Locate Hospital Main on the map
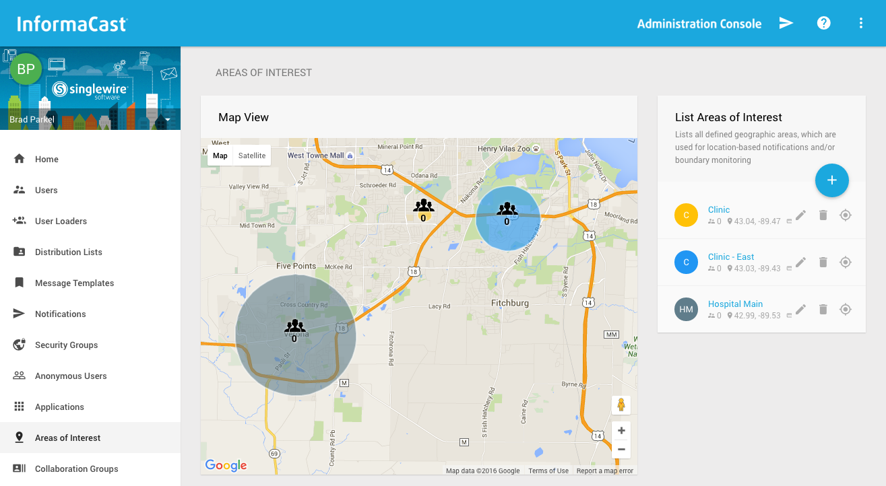This screenshot has height=486, width=886. [x=846, y=309]
